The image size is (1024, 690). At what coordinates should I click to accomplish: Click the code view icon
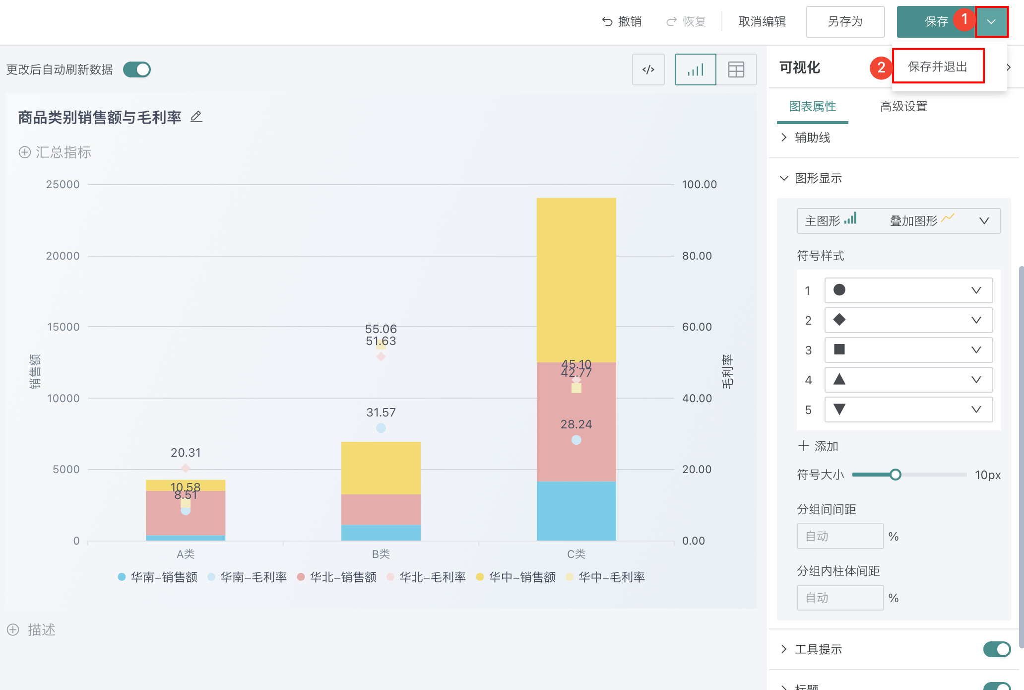click(648, 69)
